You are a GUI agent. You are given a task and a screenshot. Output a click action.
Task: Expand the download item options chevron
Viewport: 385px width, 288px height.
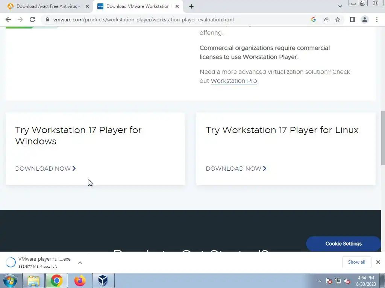[x=80, y=262]
